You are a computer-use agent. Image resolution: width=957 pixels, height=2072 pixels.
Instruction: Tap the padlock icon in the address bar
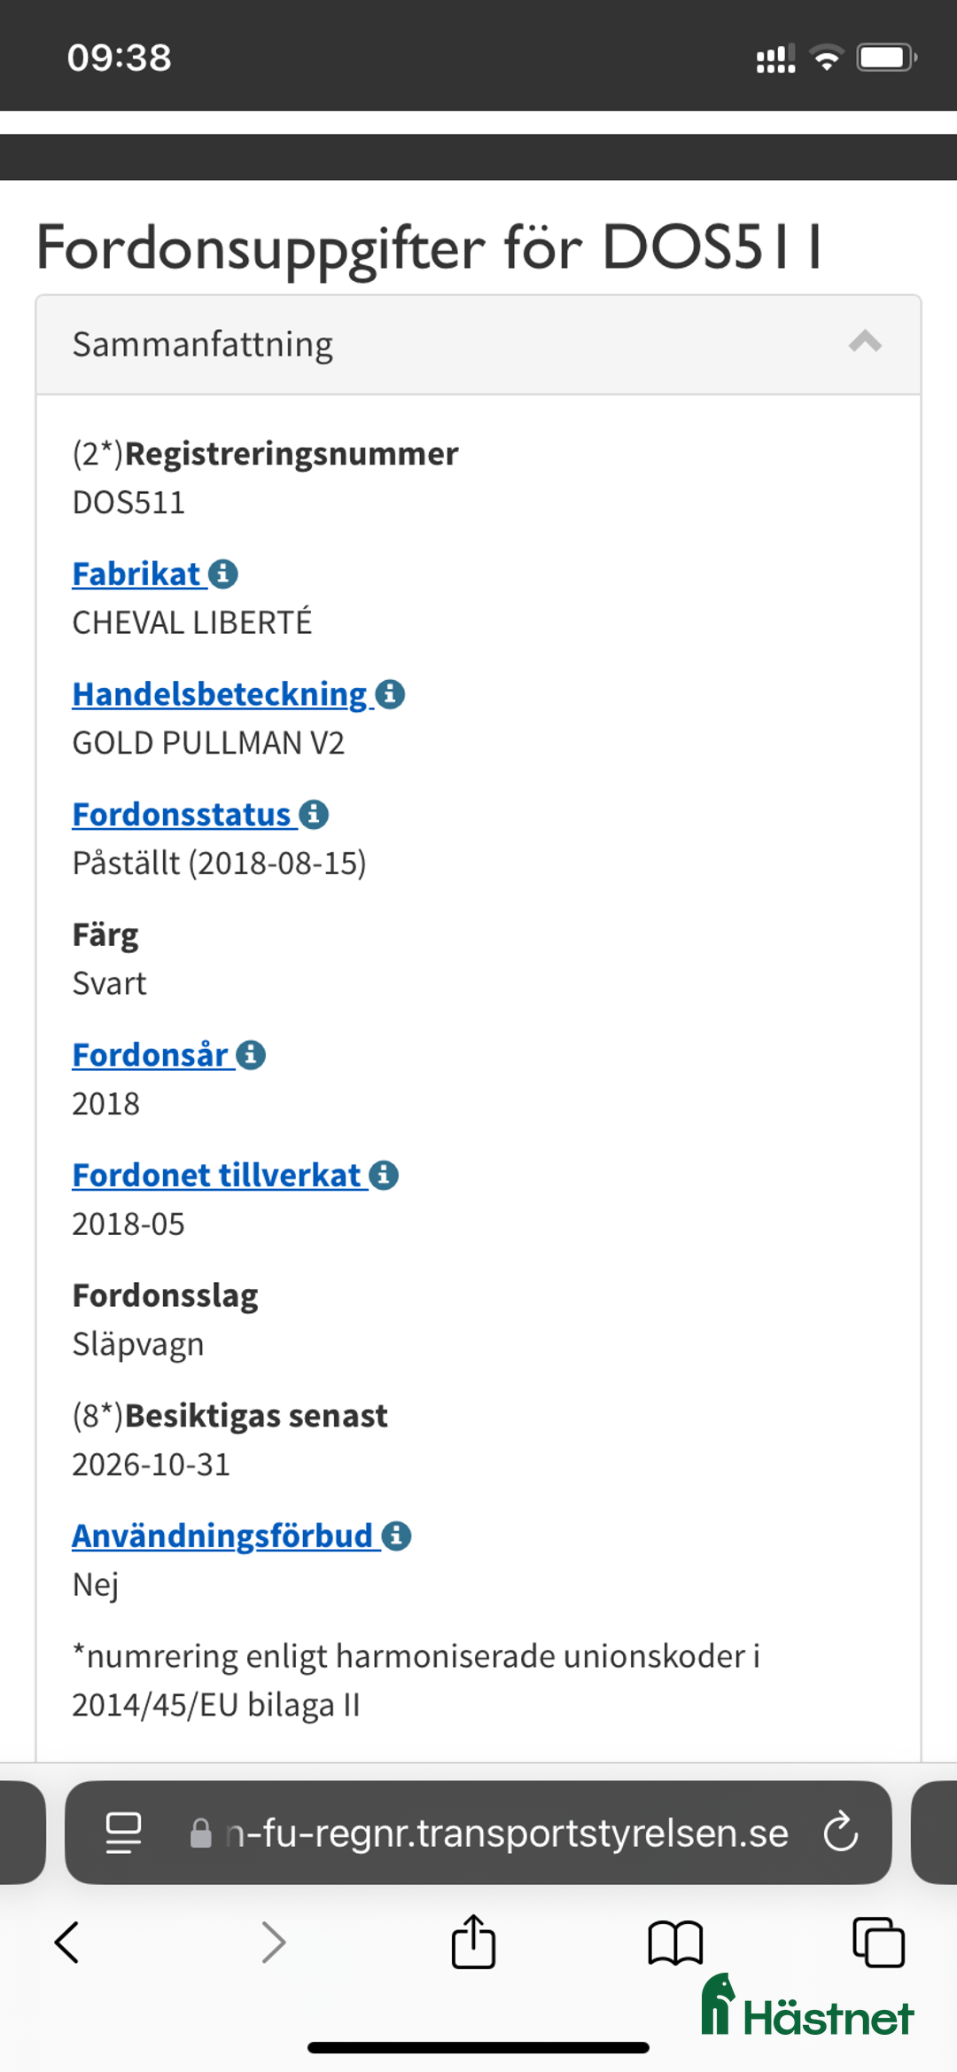199,1834
